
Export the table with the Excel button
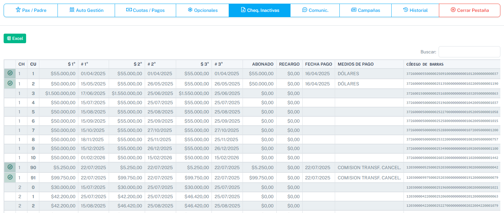(15, 38)
